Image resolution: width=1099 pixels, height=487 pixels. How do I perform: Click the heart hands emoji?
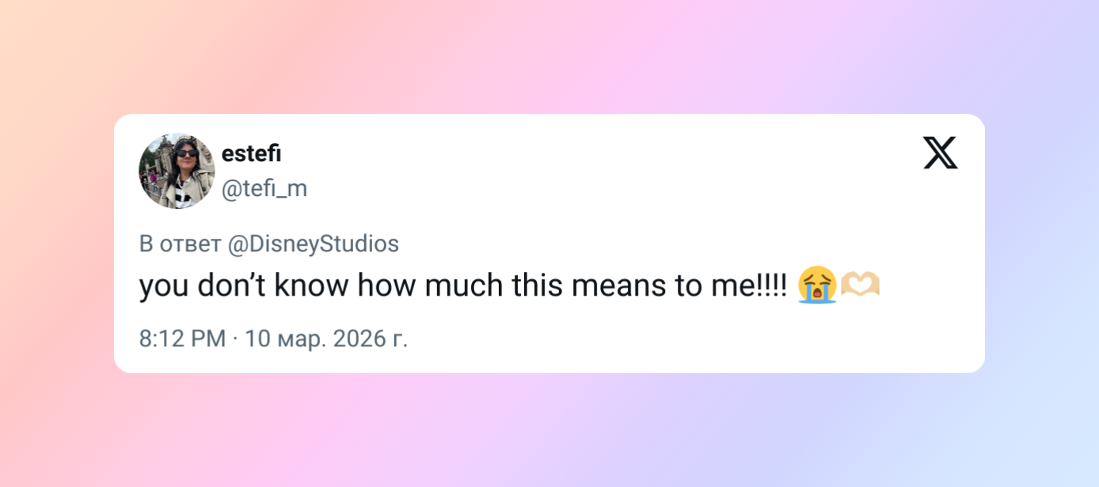pyautogui.click(x=860, y=285)
